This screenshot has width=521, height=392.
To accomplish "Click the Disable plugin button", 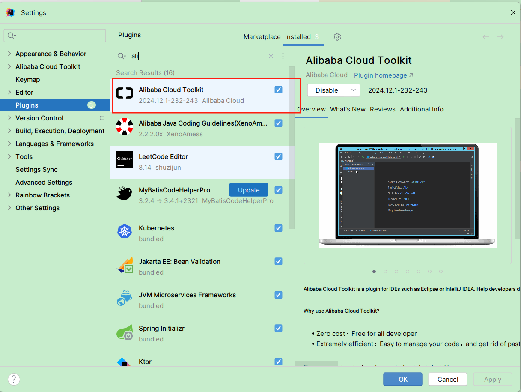I will pyautogui.click(x=327, y=90).
